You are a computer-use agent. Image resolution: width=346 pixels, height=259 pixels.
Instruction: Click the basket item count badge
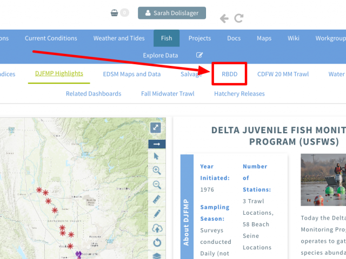[124, 13]
